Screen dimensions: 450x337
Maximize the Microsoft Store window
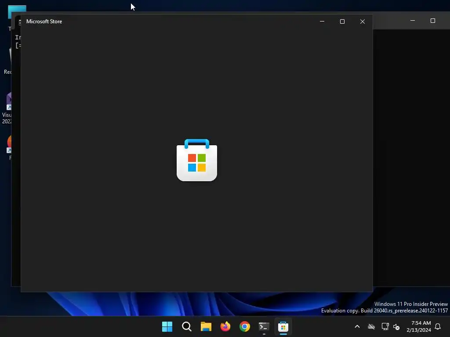(342, 22)
